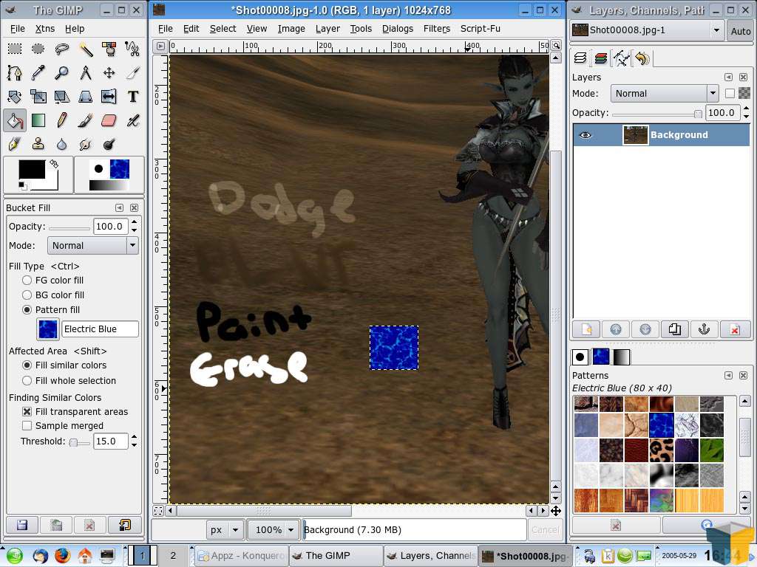Open Layers Mode Normal dropdown
Image resolution: width=757 pixels, height=567 pixels.
coord(665,94)
